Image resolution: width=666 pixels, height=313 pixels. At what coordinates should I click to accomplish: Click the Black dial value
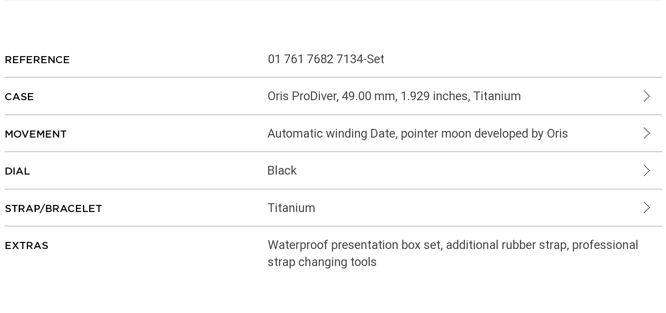282,170
